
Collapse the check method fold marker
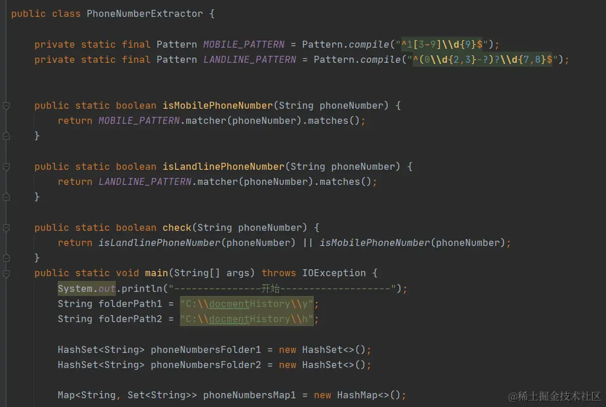pos(6,228)
